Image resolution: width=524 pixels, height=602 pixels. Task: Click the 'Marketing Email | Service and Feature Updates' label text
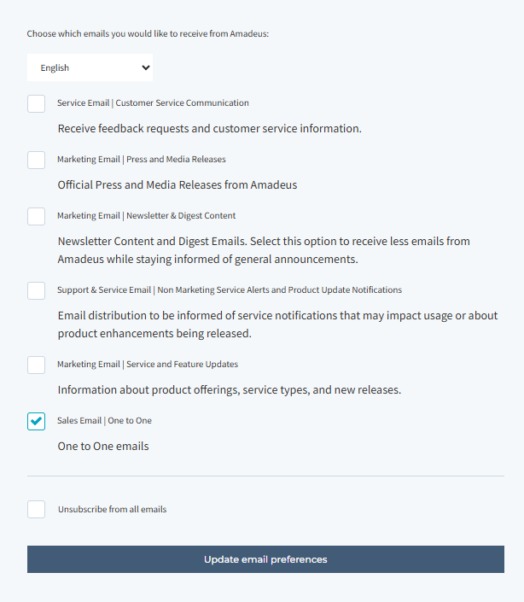point(148,364)
